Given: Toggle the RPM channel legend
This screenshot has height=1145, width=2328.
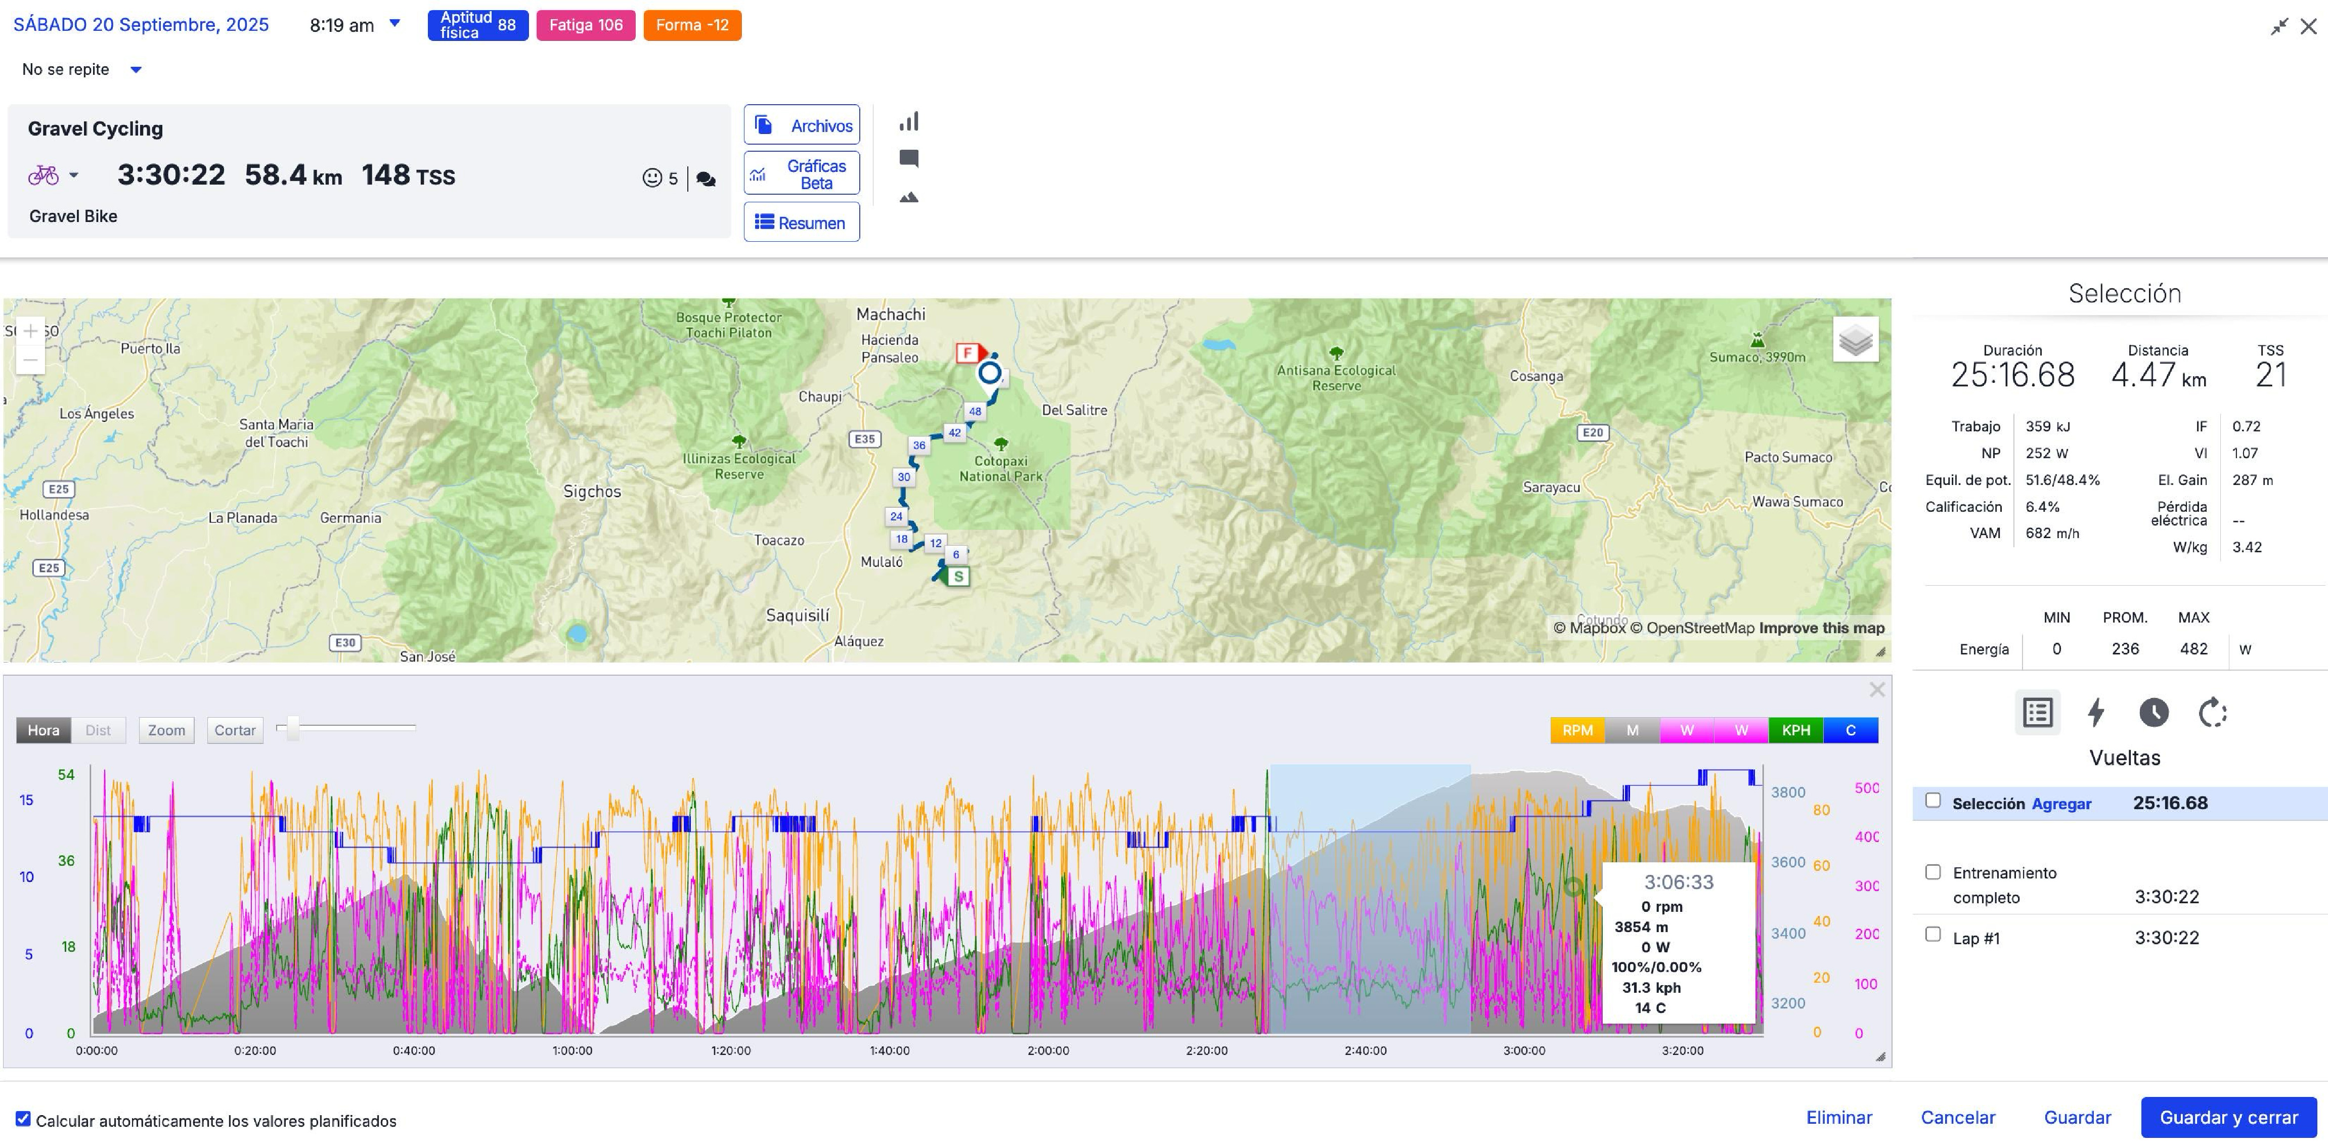Looking at the screenshot, I should (x=1577, y=730).
